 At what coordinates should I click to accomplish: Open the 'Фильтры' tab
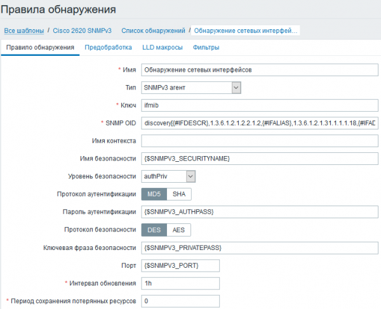coord(206,48)
